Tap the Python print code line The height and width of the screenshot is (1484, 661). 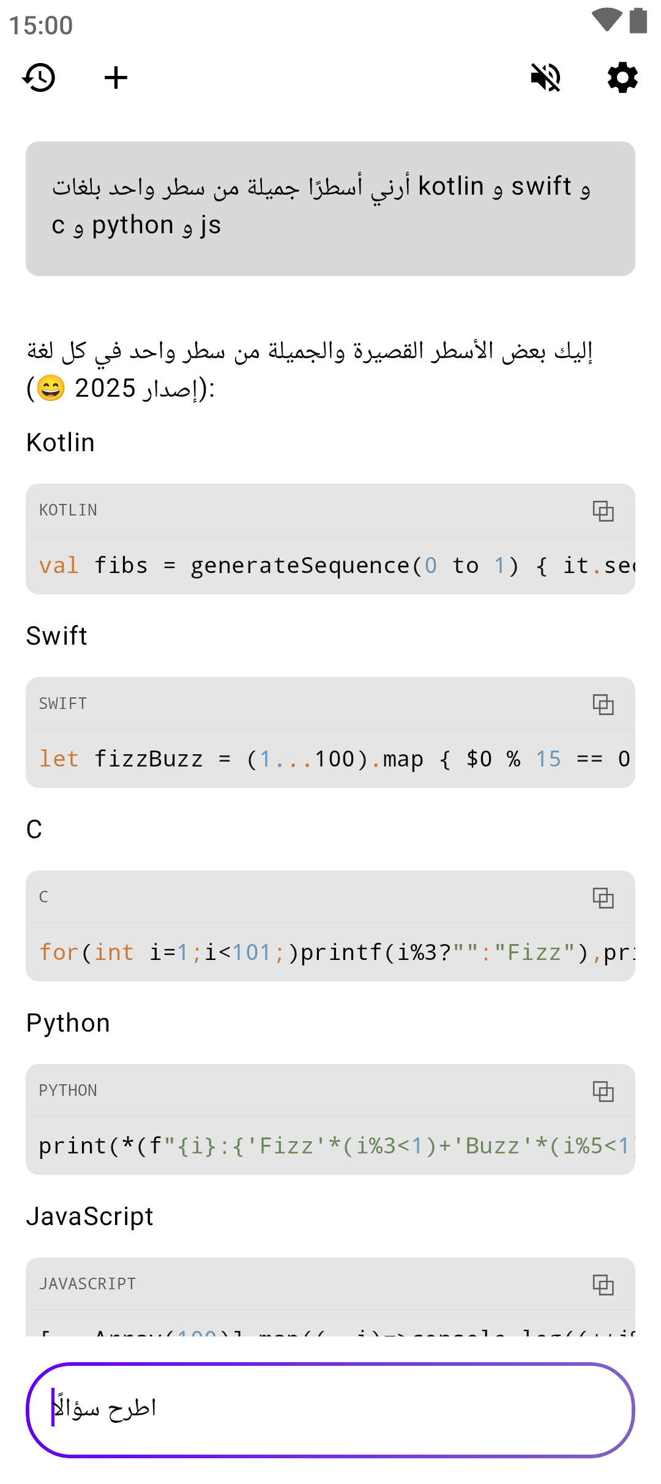330,1146
